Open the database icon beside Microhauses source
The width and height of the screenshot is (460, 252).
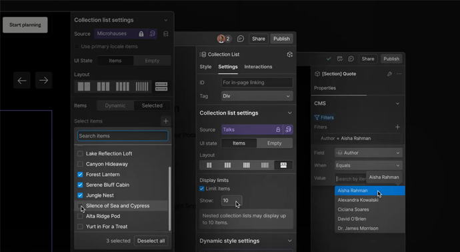click(166, 34)
